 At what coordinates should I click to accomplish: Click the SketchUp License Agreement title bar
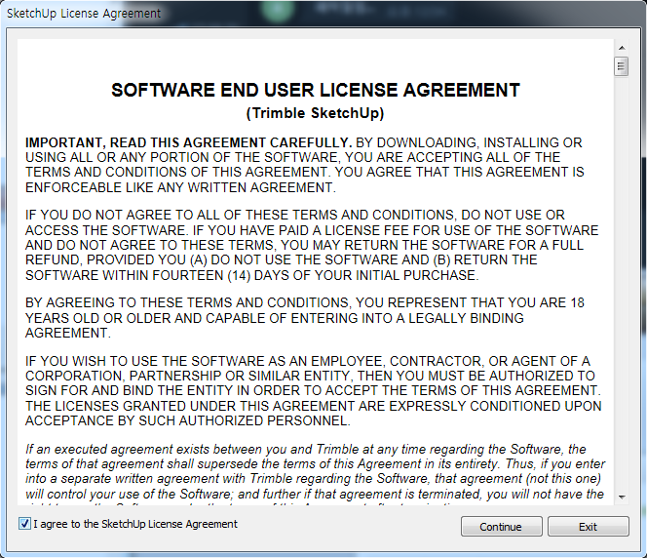(x=323, y=14)
